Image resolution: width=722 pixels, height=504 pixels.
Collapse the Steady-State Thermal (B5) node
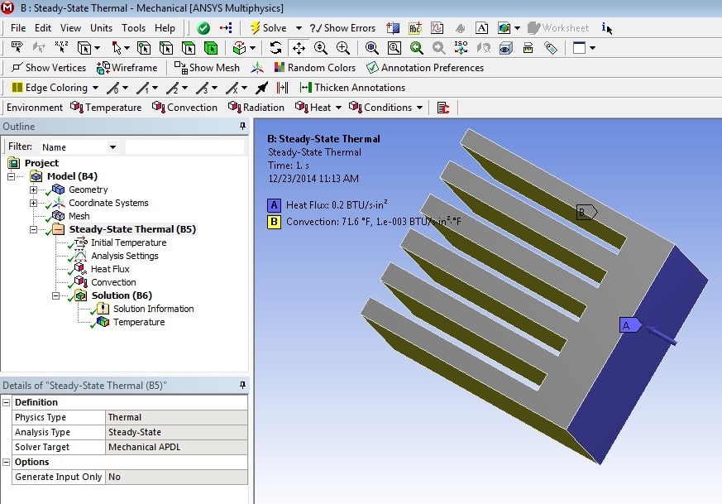pos(33,229)
